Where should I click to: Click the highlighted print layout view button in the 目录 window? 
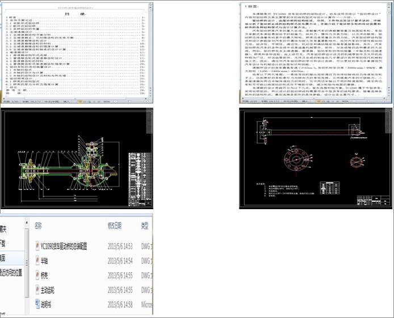80,101
